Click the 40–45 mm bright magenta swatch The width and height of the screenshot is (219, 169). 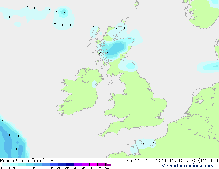94,165
